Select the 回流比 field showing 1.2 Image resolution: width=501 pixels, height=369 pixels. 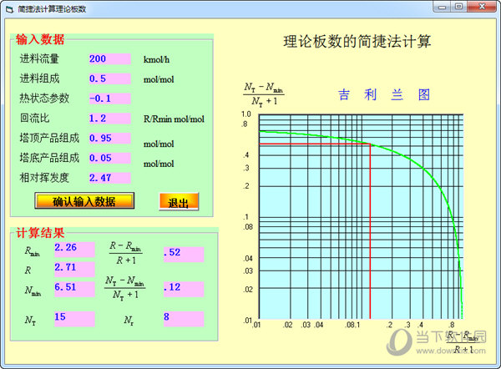(x=110, y=119)
